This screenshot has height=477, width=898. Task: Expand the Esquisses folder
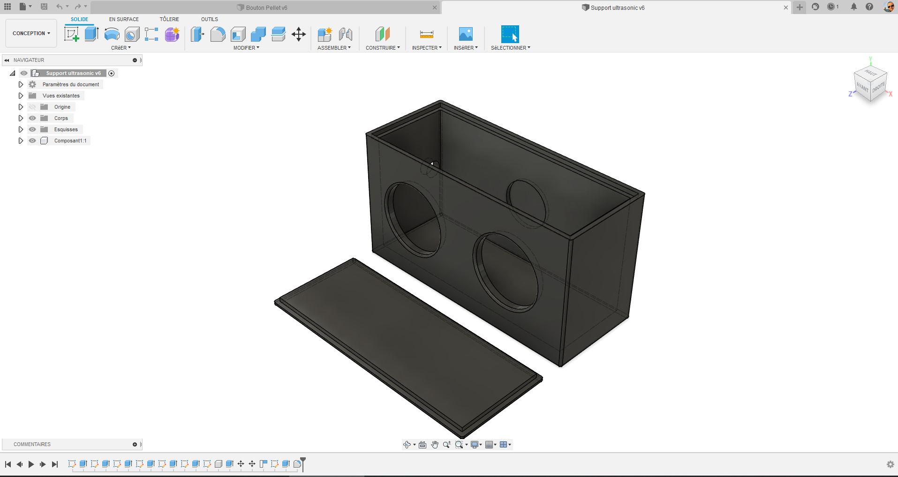[x=21, y=129]
